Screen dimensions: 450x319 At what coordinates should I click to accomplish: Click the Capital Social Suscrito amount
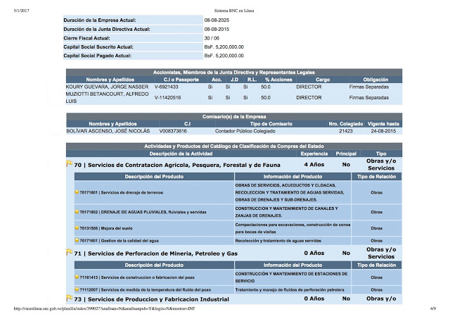point(224,47)
